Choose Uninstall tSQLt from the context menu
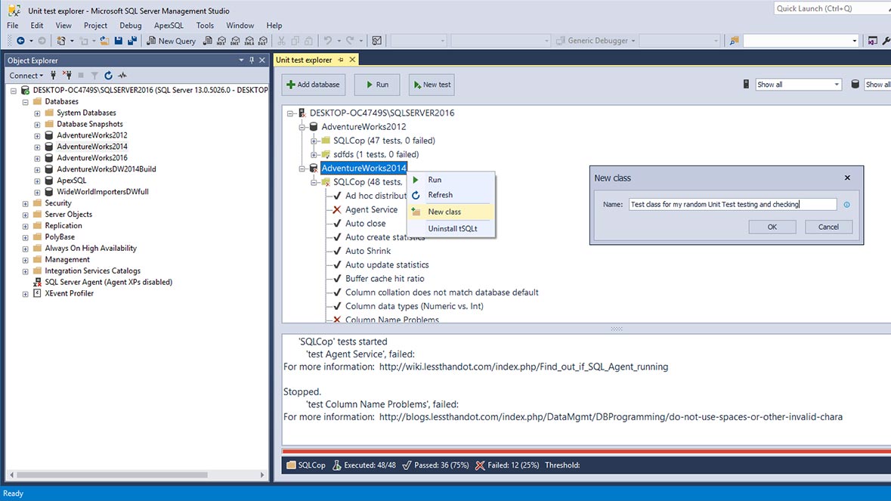Viewport: 891px width, 501px height. (x=451, y=228)
